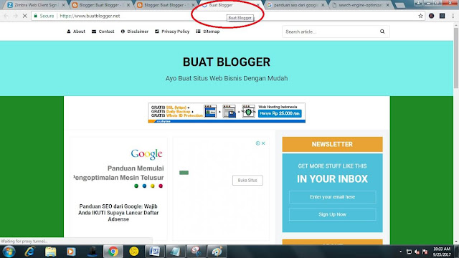
Task: Click the page vertical scrollbar thumb
Action: 456,58
